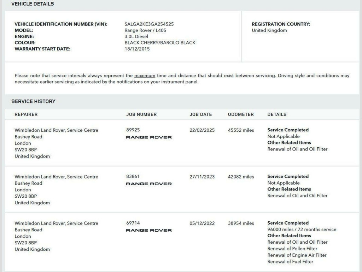Click the Job Date column header
Image resolution: width=362 pixels, height=272 pixels.
tap(200, 114)
